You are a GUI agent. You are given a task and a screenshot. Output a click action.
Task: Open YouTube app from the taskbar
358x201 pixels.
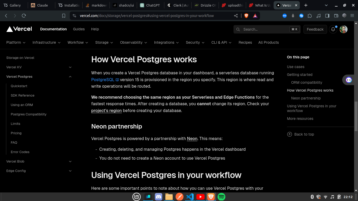(200, 197)
